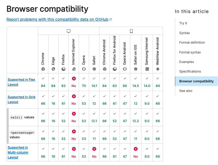218x165 pixels.
Task: Select the Browser compatibility sidebar item
Action: click(x=196, y=81)
